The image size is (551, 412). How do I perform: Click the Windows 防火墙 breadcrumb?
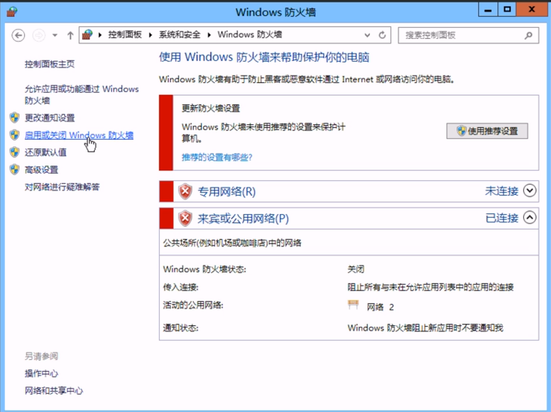point(250,34)
